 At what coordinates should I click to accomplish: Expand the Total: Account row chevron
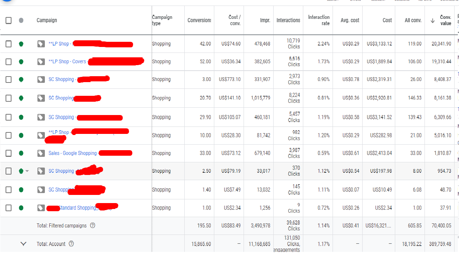(23, 244)
